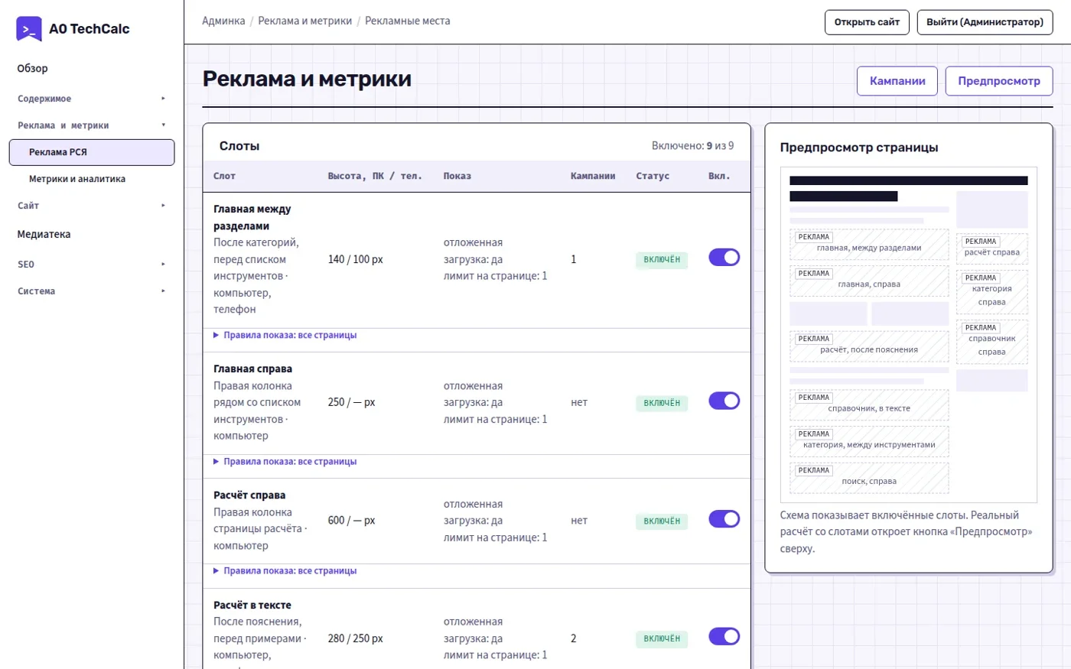Click the Предпросмотр страницы heading
The image size is (1071, 669).
click(x=859, y=148)
